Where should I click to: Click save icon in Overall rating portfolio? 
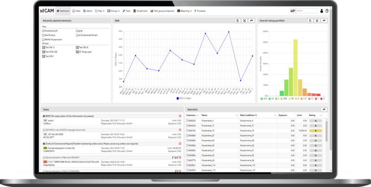pos(311,21)
